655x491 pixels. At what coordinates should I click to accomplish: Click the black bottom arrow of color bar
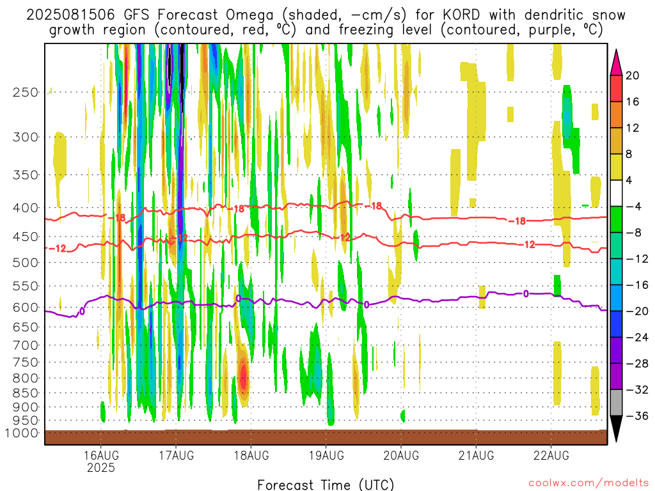616,429
